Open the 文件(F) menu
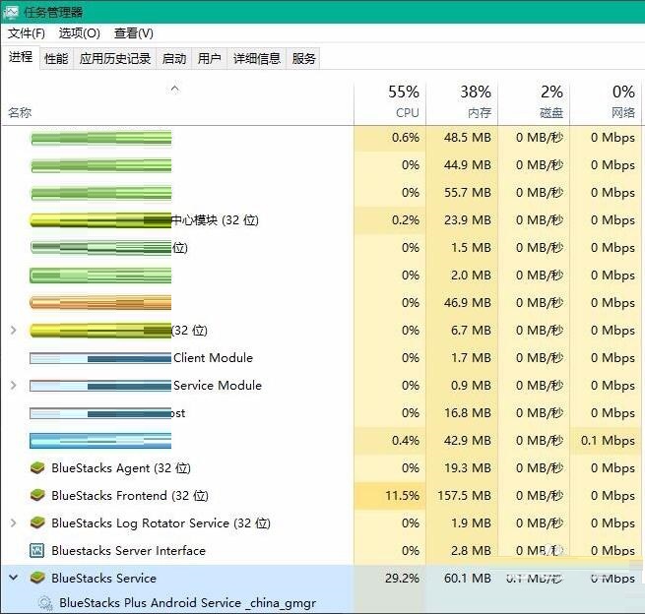645x614 pixels. point(27,33)
